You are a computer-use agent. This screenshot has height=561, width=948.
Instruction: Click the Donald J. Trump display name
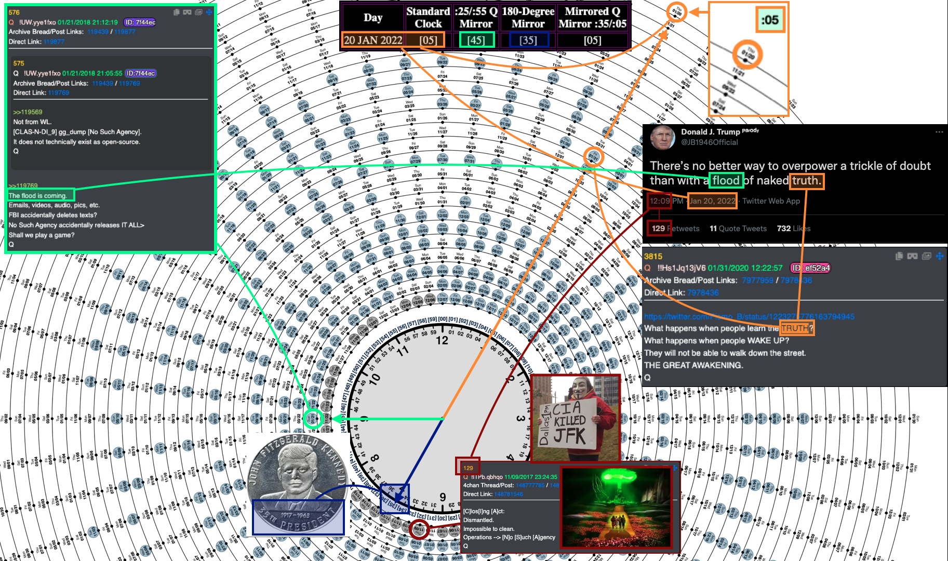(710, 132)
